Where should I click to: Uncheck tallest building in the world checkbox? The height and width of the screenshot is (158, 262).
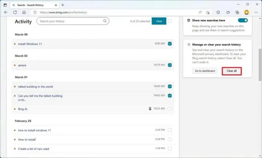[170, 87]
